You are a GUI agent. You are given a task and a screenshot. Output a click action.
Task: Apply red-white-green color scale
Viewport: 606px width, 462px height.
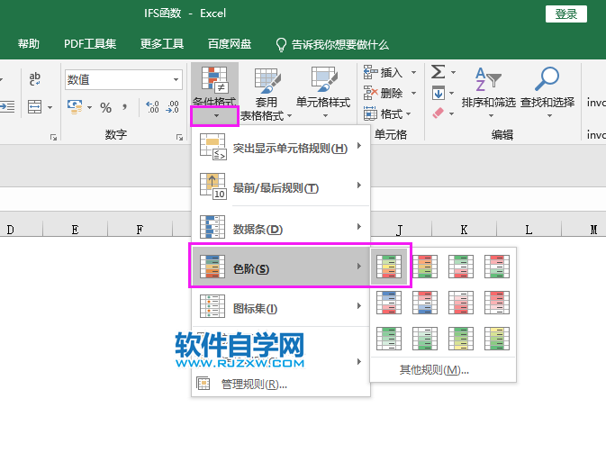pos(497,267)
